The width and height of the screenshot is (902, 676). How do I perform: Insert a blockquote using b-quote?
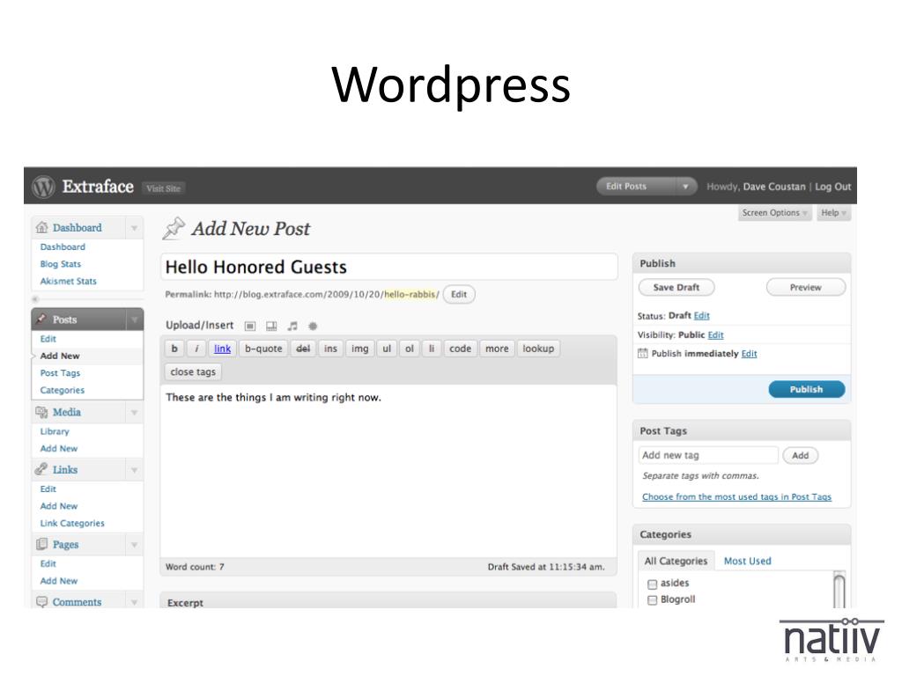pos(263,349)
